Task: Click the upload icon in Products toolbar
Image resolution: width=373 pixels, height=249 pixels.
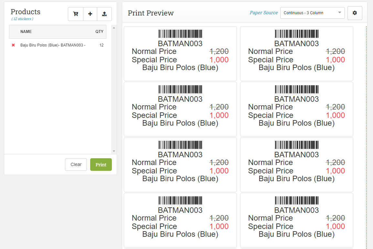Action: 104,14
